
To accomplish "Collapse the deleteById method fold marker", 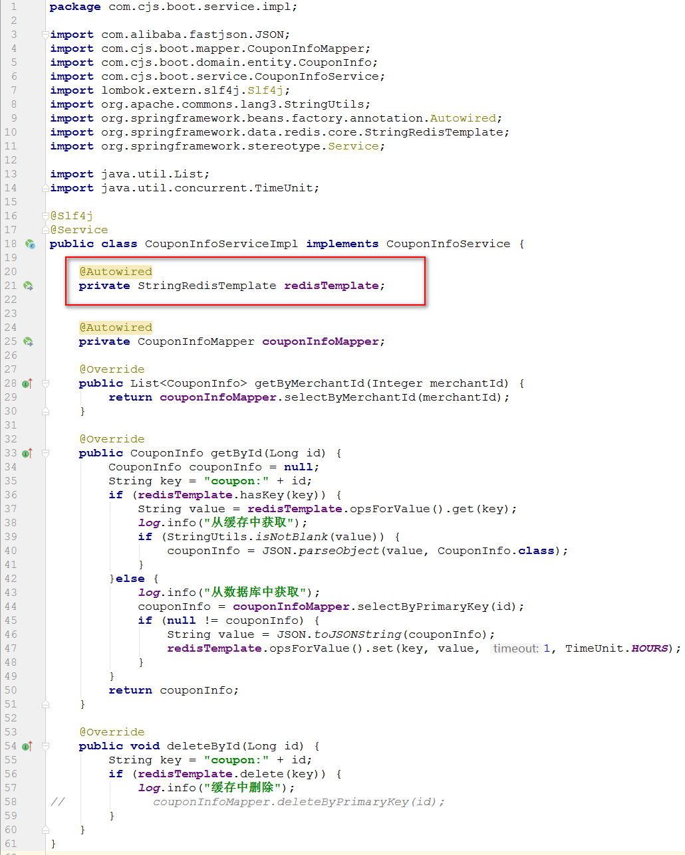I will click(45, 746).
